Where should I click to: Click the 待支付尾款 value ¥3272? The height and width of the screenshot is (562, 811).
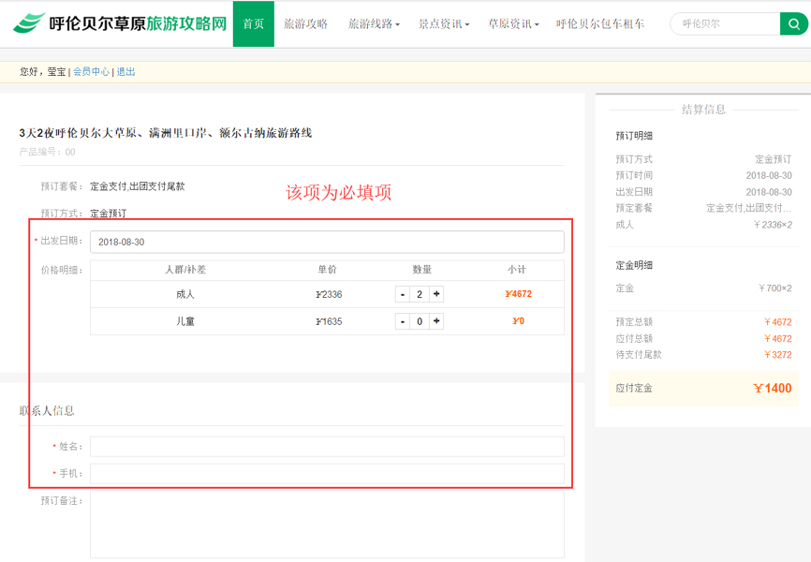click(778, 354)
